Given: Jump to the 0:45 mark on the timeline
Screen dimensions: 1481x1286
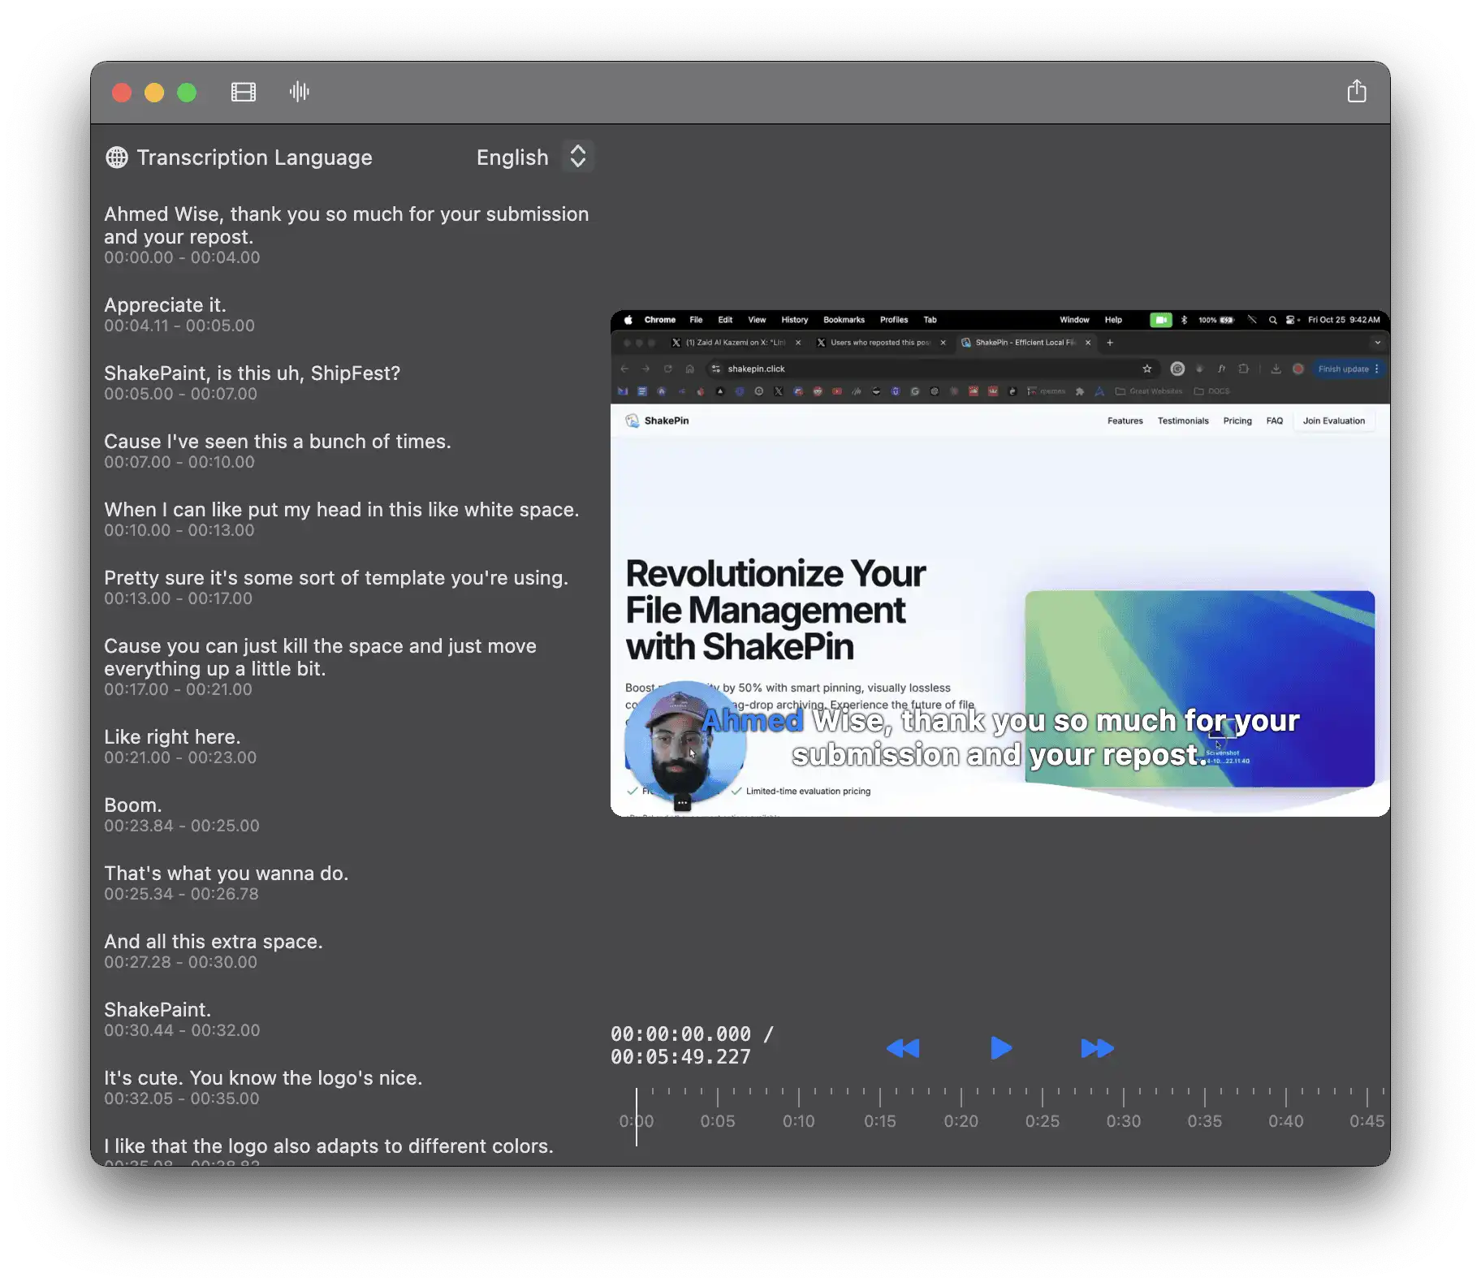Looking at the screenshot, I should pos(1367,1120).
